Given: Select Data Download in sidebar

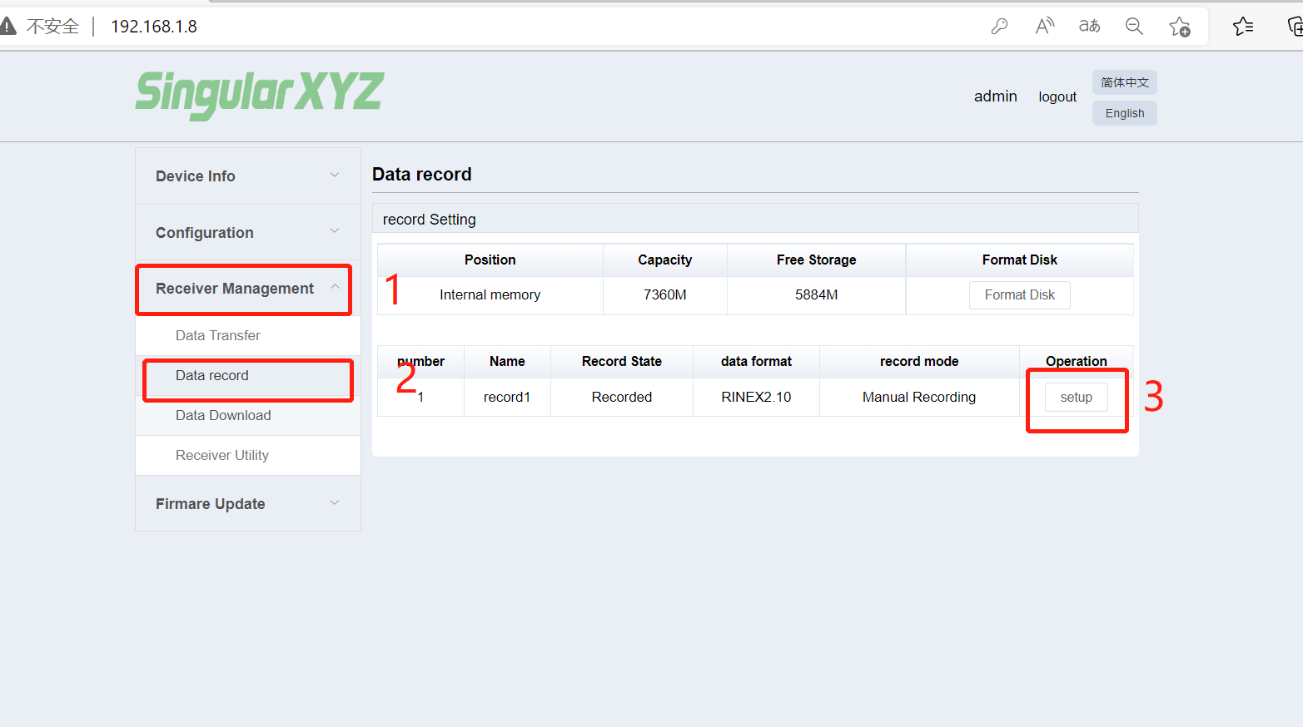Looking at the screenshot, I should 223,415.
